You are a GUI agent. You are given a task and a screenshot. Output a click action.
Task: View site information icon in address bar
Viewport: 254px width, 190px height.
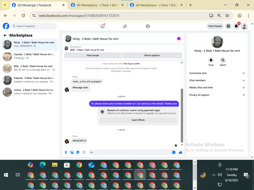34,16
